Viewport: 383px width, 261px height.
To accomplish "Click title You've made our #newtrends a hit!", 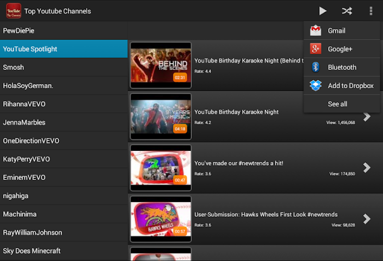I will click(x=238, y=163).
